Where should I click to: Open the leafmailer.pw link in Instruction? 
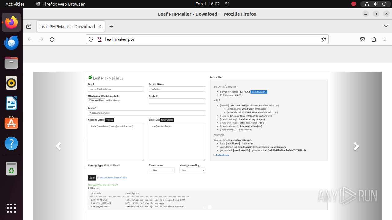(x=223, y=155)
